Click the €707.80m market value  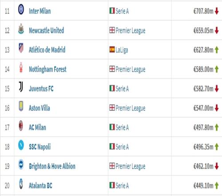pos(203,11)
